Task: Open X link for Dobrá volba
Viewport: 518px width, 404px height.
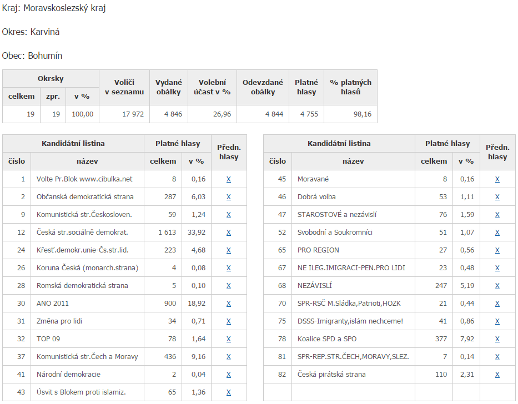Action: [497, 197]
